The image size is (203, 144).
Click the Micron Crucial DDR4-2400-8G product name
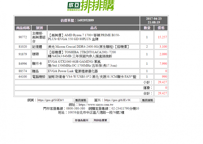pos(89,47)
